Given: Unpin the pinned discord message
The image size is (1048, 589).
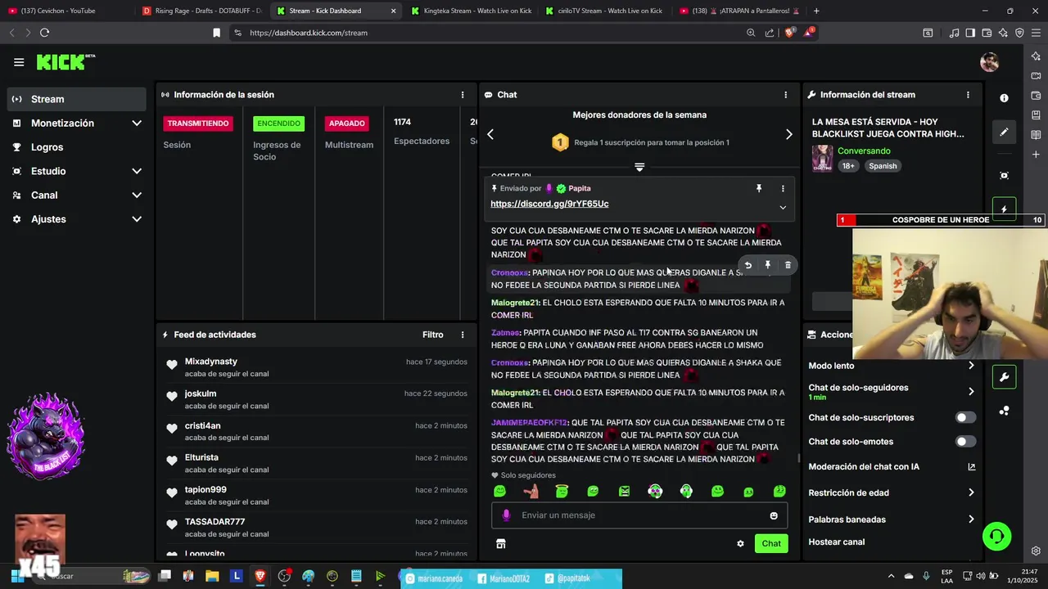Looking at the screenshot, I should 759,189.
